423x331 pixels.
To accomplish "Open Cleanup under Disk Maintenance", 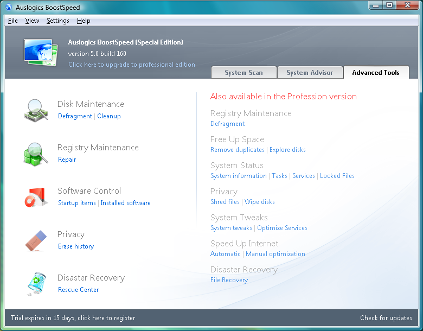I will (x=109, y=116).
